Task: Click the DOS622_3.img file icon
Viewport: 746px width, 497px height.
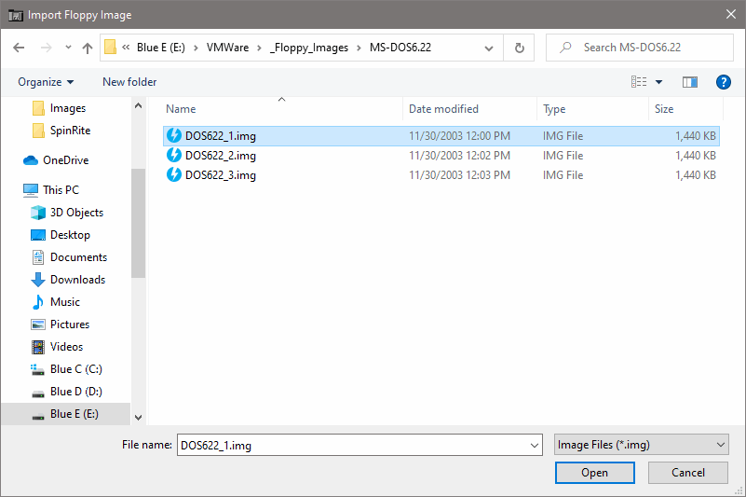Action: (173, 174)
